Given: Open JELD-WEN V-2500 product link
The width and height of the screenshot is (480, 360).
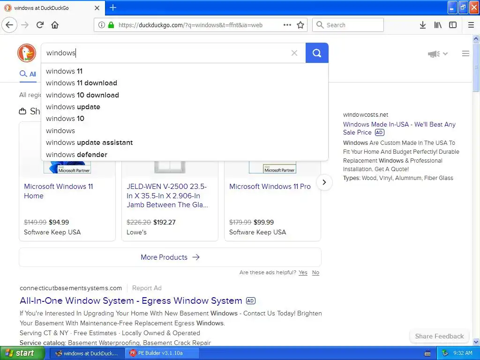Looking at the screenshot, I should pos(167,195).
